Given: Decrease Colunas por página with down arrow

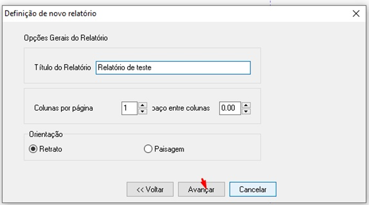Looking at the screenshot, I should click(142, 111).
